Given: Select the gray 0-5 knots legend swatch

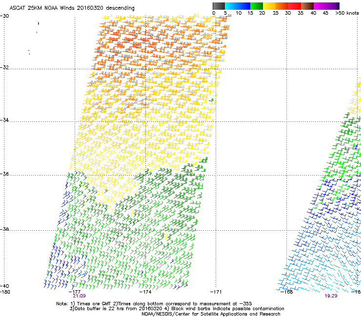Looking at the screenshot, I should click(219, 6).
